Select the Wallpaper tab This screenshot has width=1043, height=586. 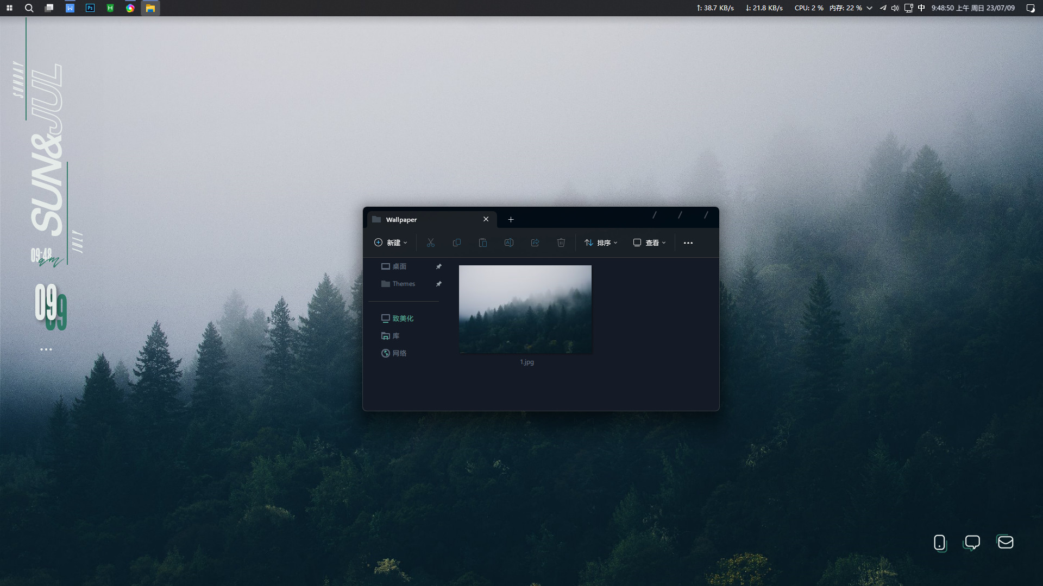[x=424, y=220]
